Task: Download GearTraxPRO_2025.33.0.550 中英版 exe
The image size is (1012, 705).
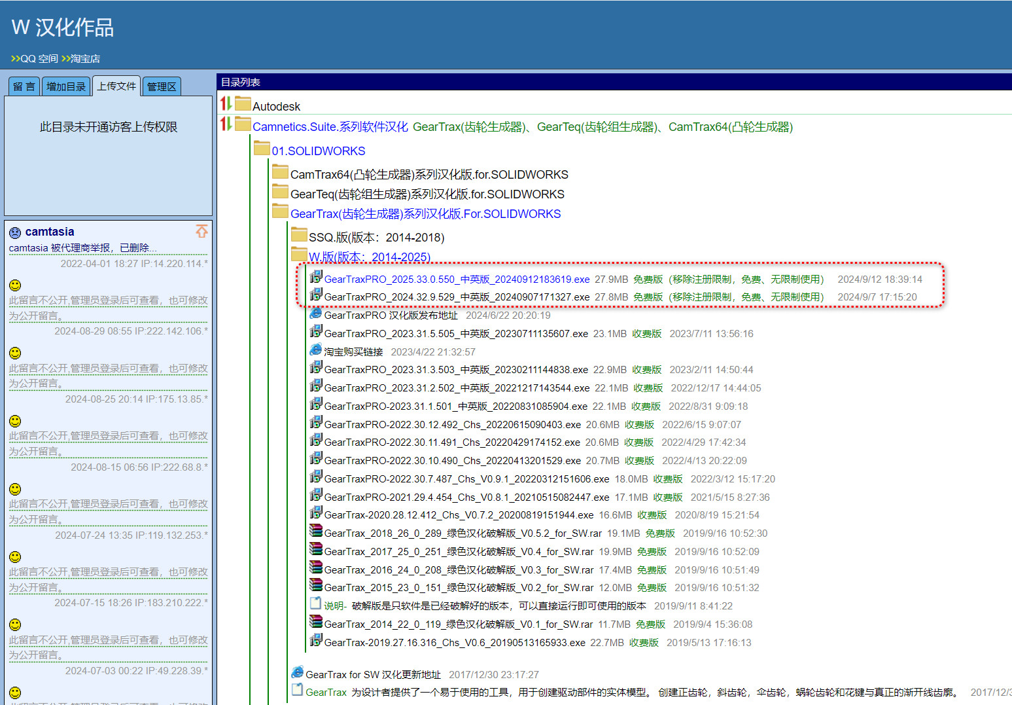Action: (457, 280)
